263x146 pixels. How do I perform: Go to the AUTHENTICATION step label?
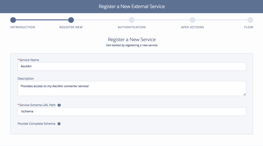(132, 27)
